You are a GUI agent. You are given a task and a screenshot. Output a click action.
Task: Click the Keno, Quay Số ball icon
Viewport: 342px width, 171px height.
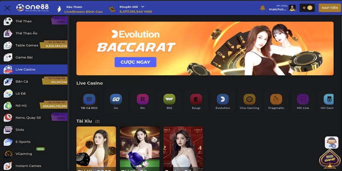click(8, 118)
